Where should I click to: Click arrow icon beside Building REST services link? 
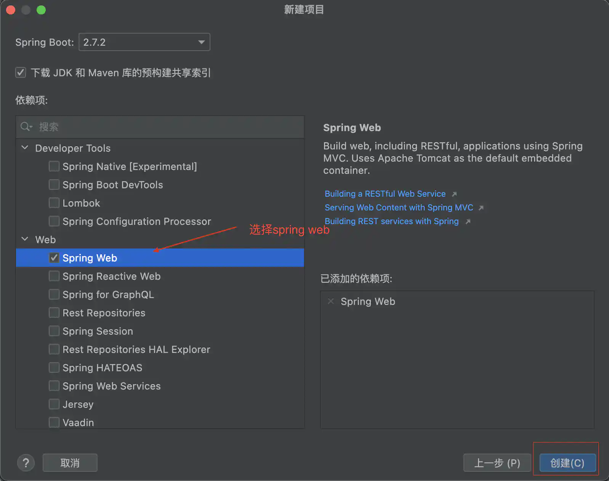click(468, 222)
